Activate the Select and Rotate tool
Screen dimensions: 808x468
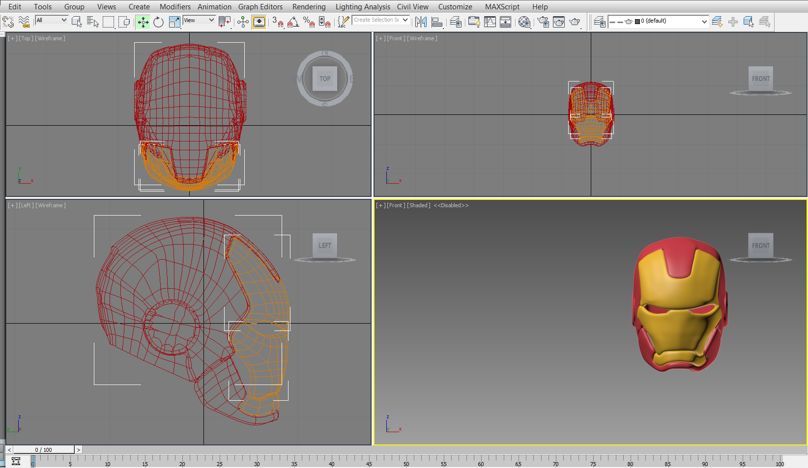(158, 22)
